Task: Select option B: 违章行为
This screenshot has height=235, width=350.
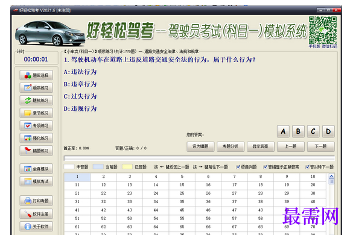Action: 80,84
